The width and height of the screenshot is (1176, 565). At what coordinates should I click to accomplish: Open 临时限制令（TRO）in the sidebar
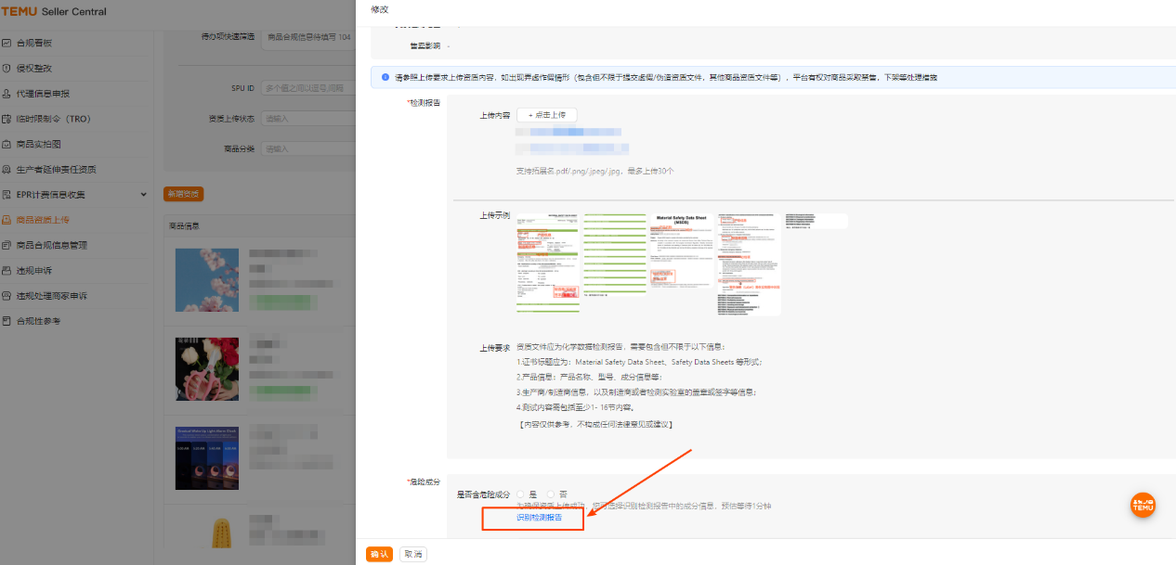pos(56,118)
